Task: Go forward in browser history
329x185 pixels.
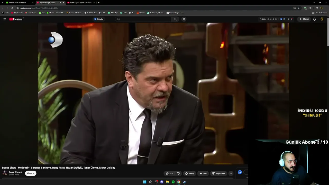Action: click(x=7, y=8)
